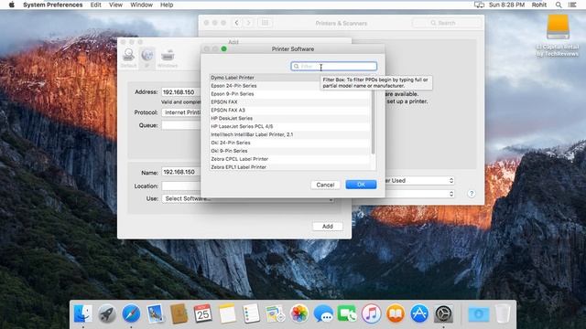Open Photos flower icon in Dock

(x=299, y=313)
